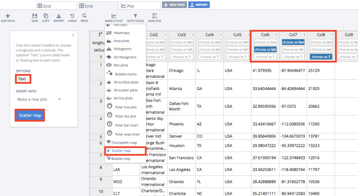Select the LAX airport code cell
The image size is (358, 196).
tap(126, 170)
